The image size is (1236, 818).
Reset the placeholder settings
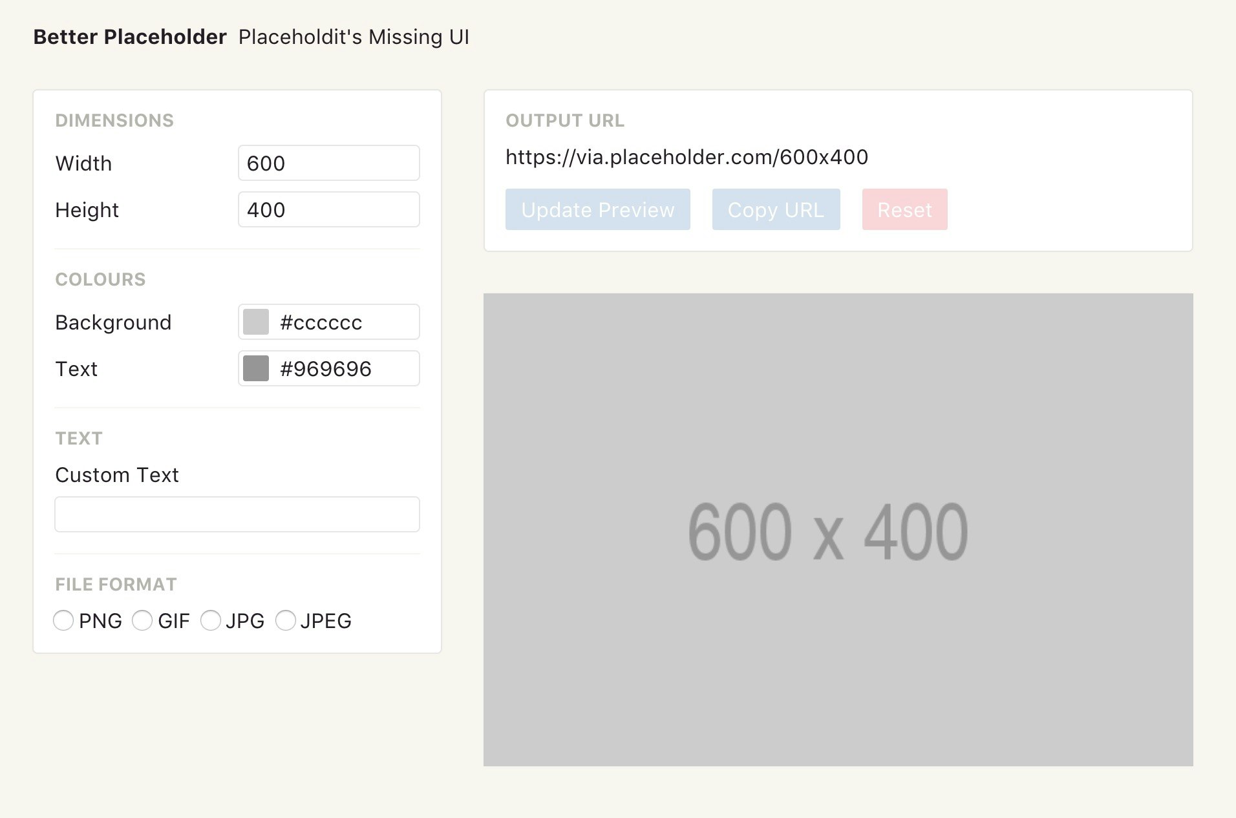[904, 209]
